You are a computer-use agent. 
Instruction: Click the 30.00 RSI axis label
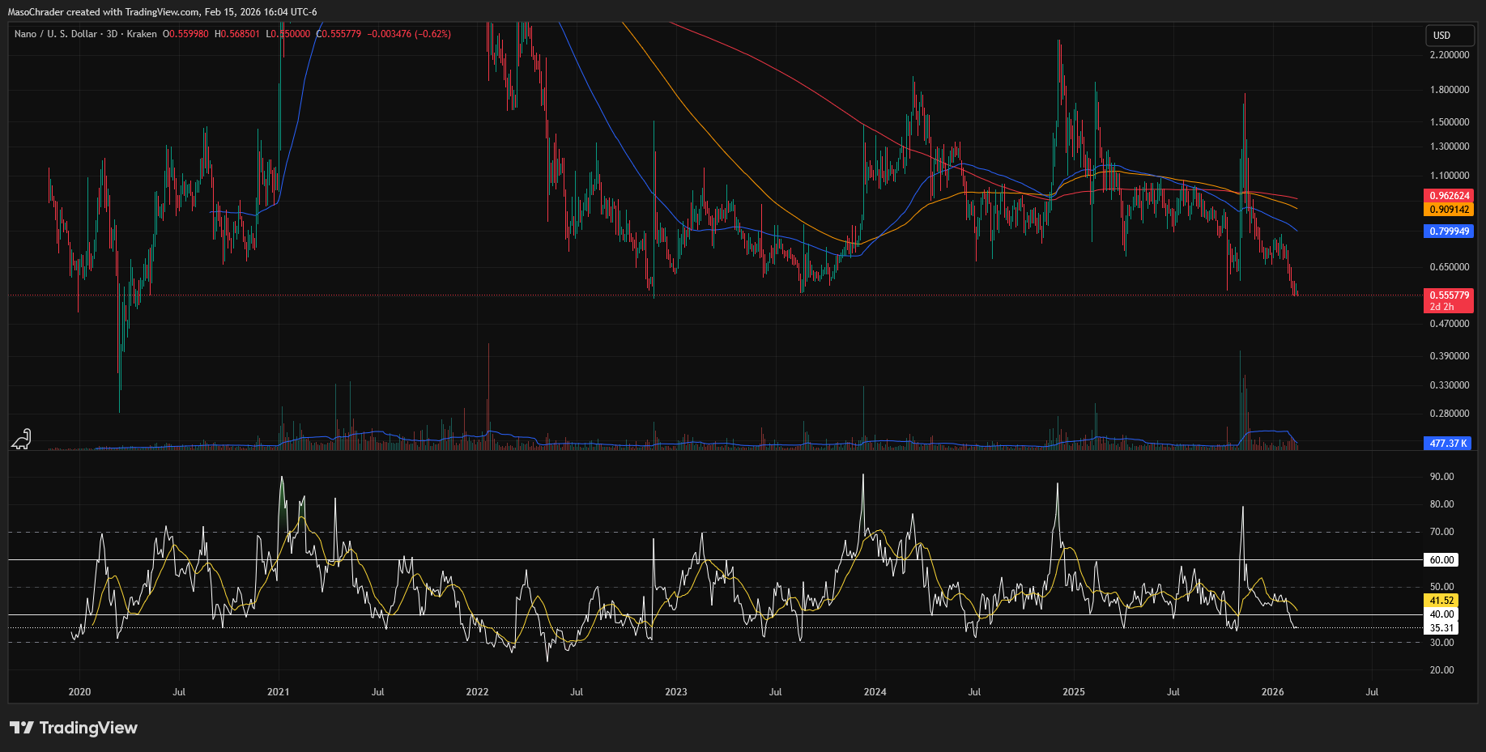tap(1441, 643)
